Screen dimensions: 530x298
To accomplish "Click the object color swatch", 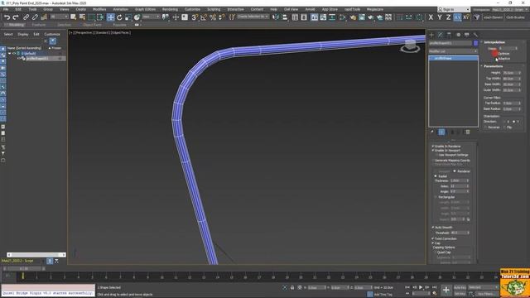I will coord(475,43).
